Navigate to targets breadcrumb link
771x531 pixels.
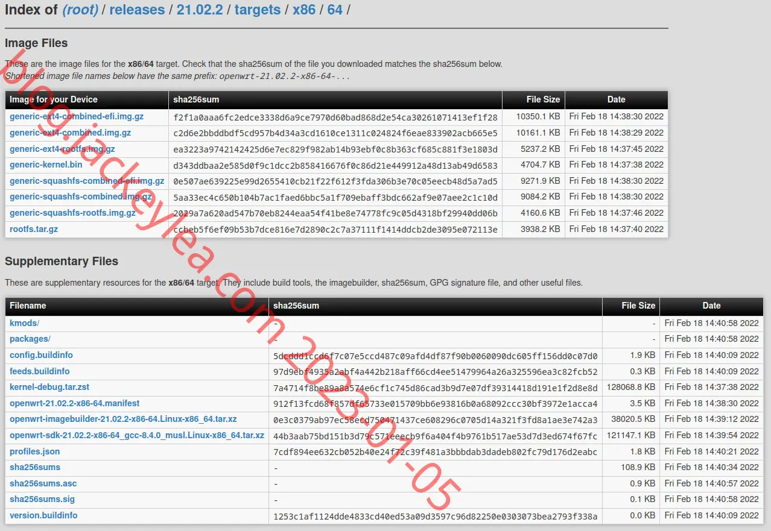258,10
